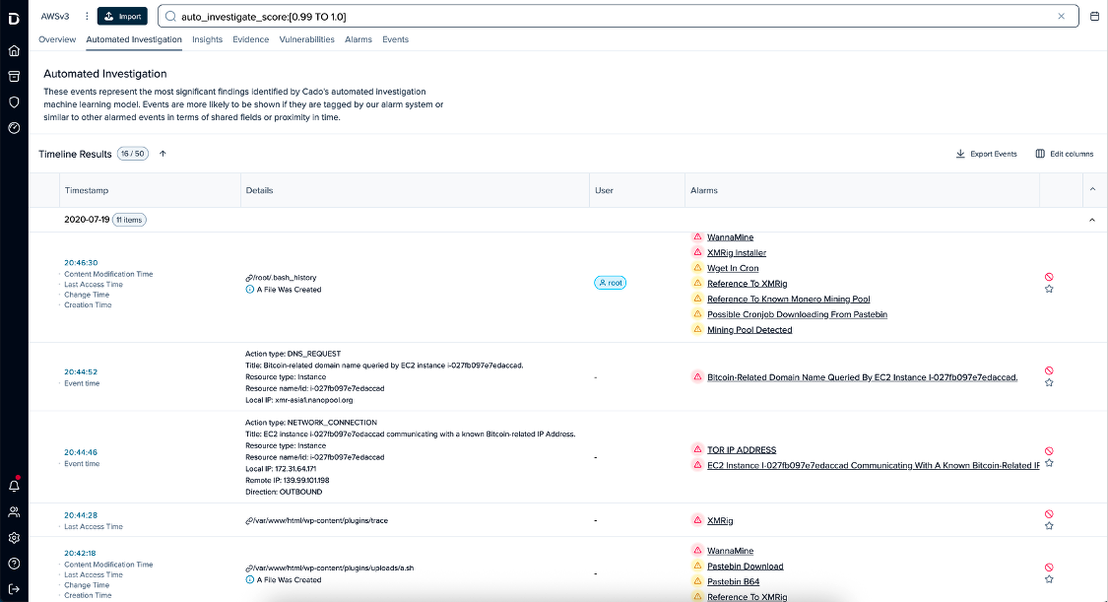Collapse the timeline via the header chevron
Screen dimensions: 1108x602
click(1091, 189)
